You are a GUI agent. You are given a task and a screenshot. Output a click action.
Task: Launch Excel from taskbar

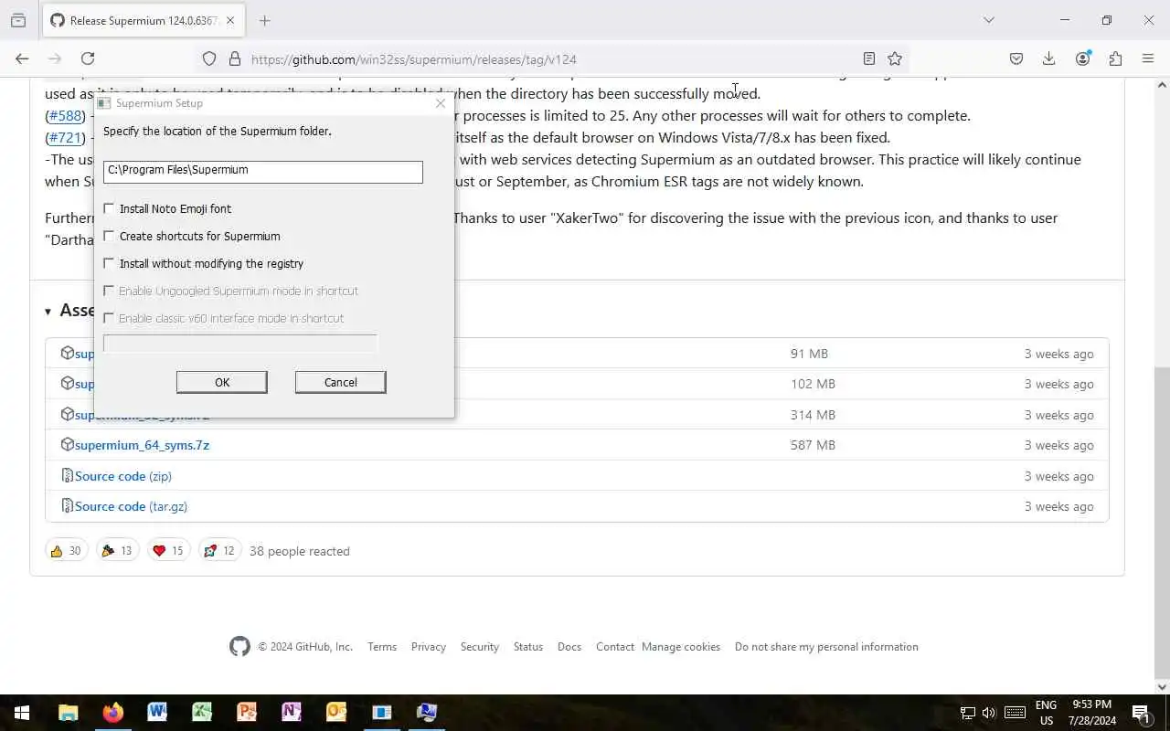(x=202, y=713)
